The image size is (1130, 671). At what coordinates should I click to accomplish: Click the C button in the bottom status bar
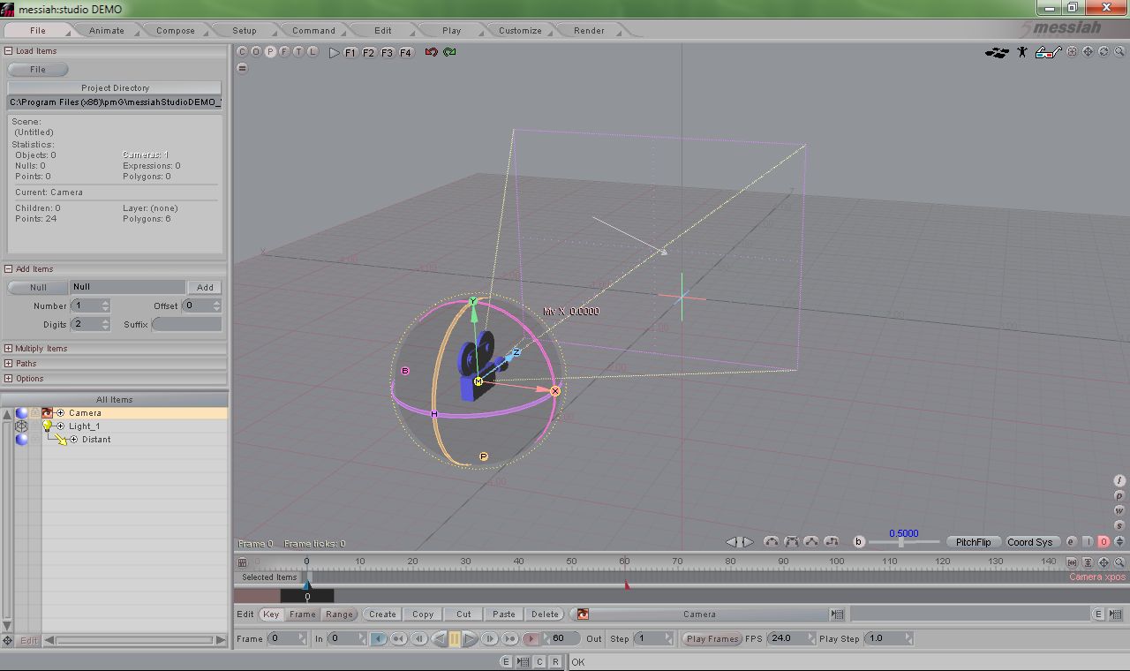coord(539,662)
